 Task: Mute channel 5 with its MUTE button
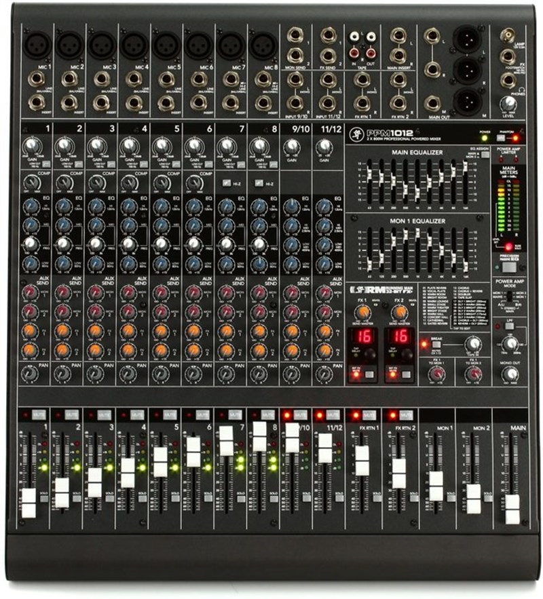(170, 414)
